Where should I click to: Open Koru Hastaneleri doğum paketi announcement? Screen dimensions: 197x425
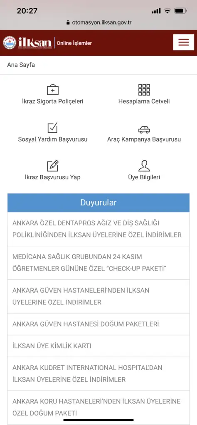pyautogui.click(x=98, y=408)
